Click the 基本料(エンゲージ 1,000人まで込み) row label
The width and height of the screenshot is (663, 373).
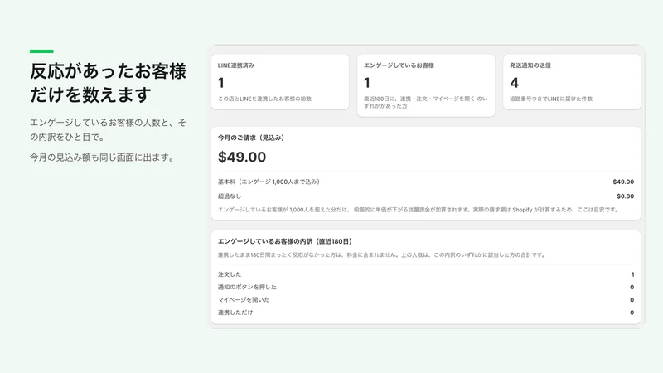click(x=269, y=182)
